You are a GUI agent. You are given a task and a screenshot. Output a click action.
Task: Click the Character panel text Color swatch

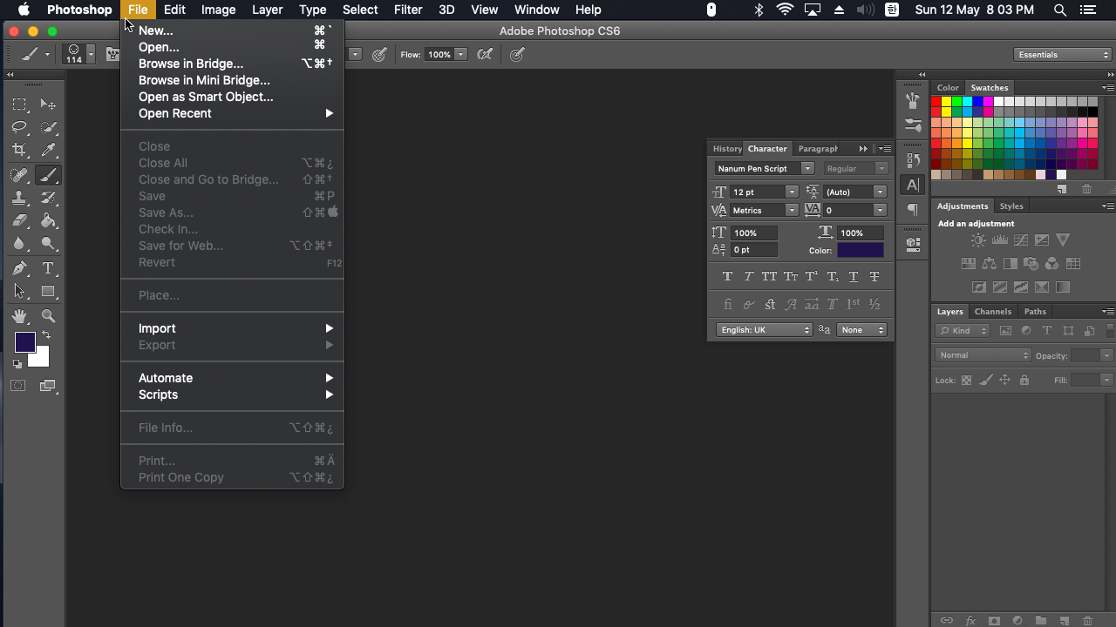pyautogui.click(x=861, y=251)
